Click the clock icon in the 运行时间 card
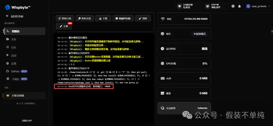The width and height of the screenshot is (273, 126). (162, 49)
